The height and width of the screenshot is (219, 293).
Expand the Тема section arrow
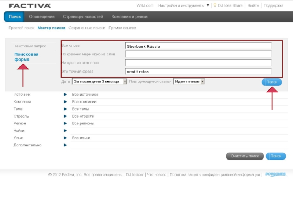click(65, 109)
